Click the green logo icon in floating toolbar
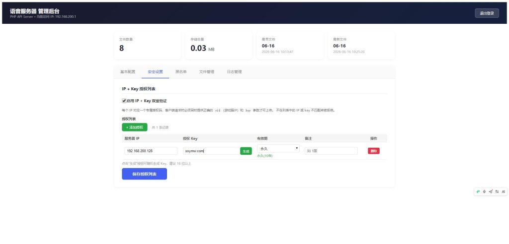This screenshot has height=244, width=509. click(x=478, y=191)
